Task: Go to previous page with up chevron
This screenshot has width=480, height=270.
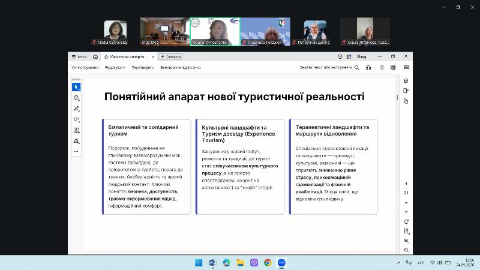Action: point(406,203)
